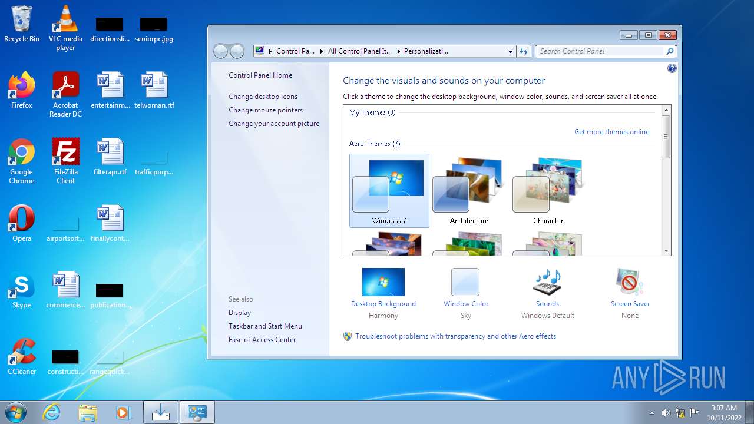The height and width of the screenshot is (424, 754).
Task: Open Windows Media Player from taskbar
Action: [124, 412]
